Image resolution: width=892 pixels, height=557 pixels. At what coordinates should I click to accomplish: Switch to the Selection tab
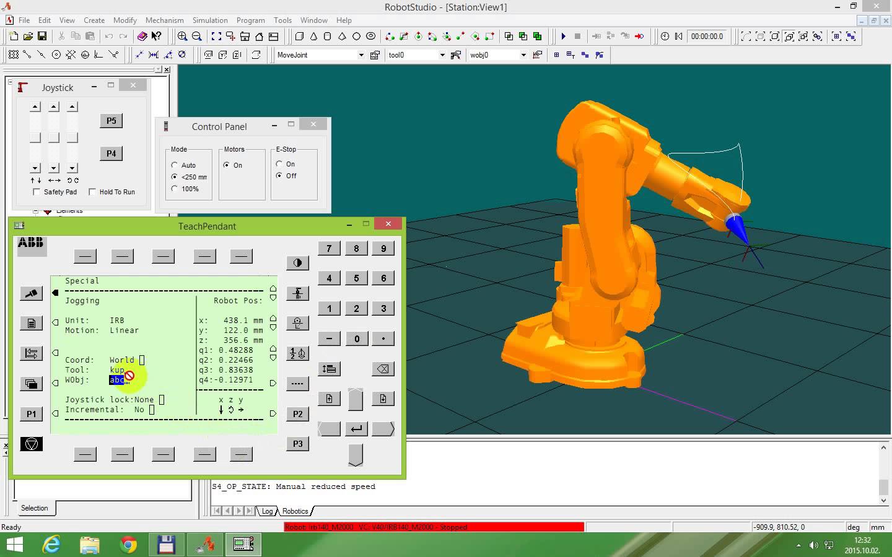click(x=34, y=508)
